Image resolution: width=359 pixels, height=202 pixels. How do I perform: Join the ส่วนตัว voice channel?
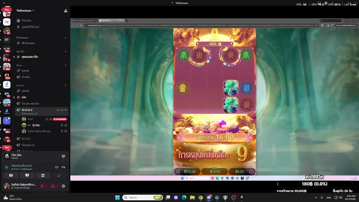point(42,77)
